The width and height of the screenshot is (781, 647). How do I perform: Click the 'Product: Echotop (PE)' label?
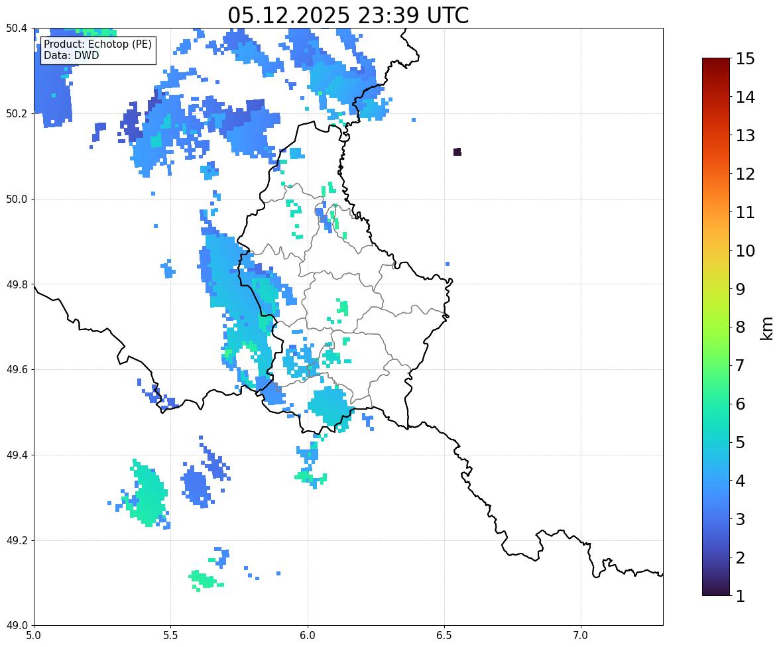97,44
